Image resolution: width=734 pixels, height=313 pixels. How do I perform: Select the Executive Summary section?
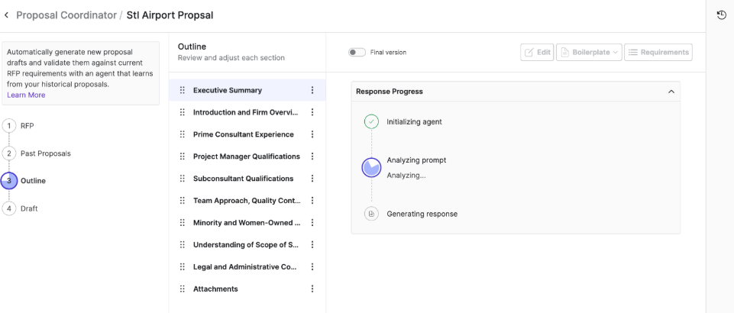point(247,90)
